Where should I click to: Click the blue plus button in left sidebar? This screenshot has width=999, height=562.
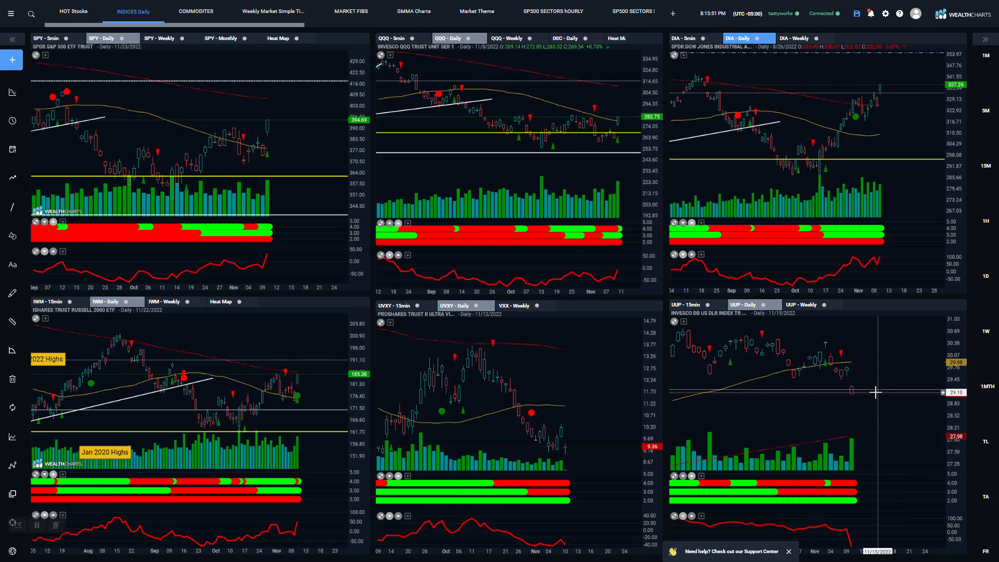(12, 60)
